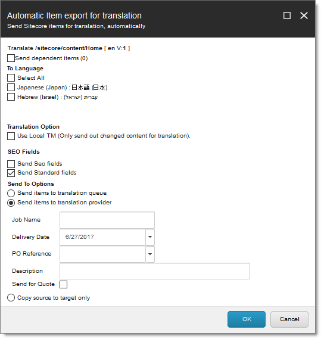Choose Send items to translation provider
Screen dimensions: 321x339
11,203
